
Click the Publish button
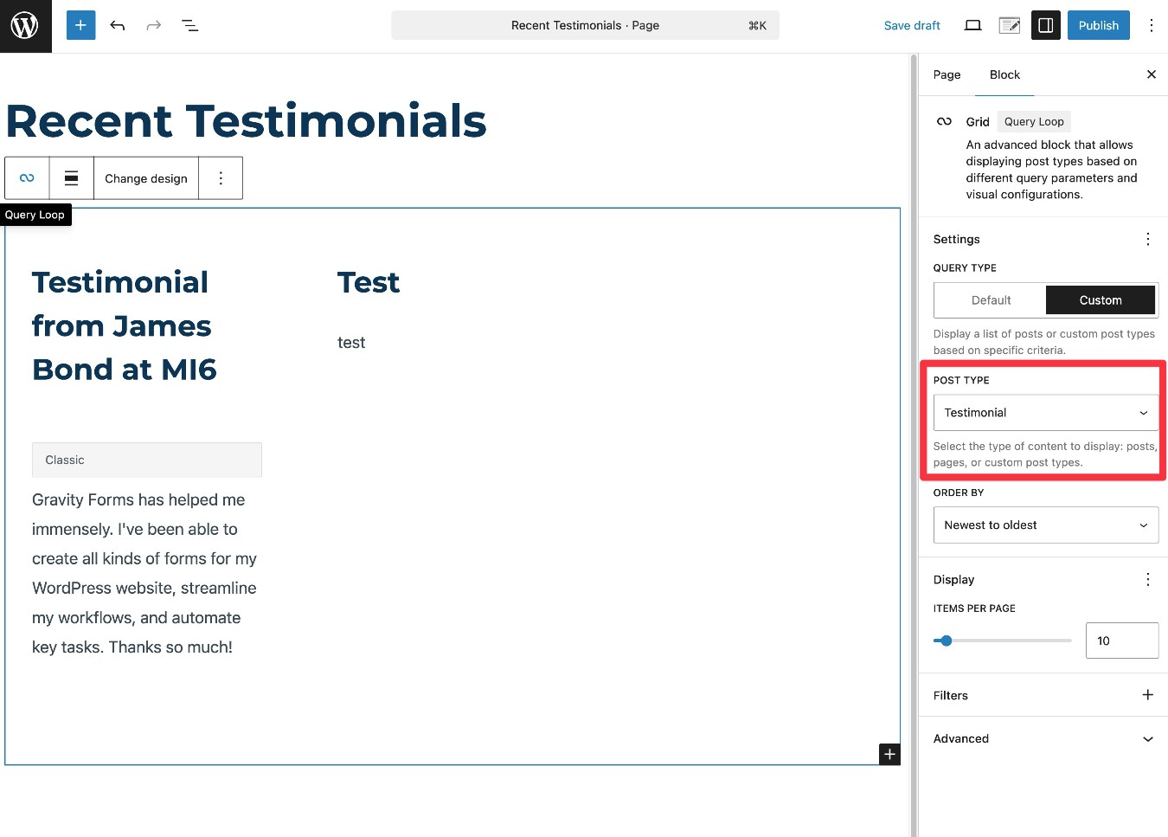click(1099, 25)
